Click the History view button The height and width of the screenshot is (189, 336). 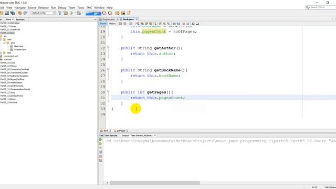point(112,24)
